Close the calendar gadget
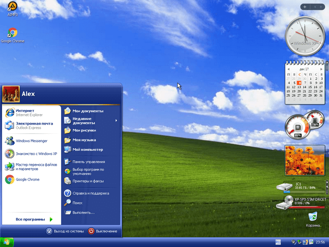The height and width of the screenshot is (247, 329). (327, 63)
